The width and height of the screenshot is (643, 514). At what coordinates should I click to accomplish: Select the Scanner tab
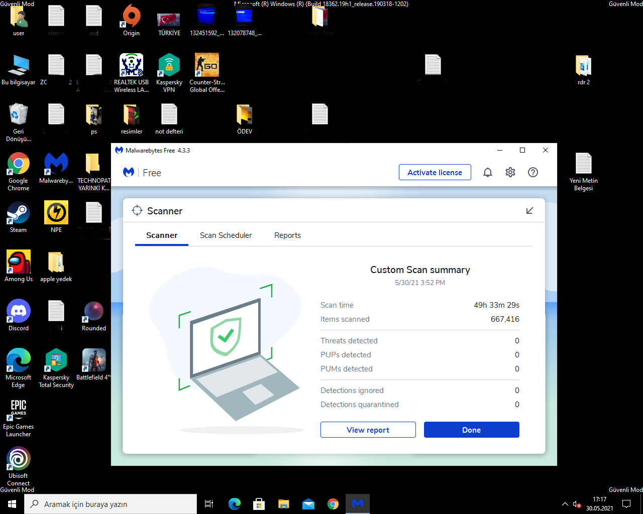pos(162,235)
